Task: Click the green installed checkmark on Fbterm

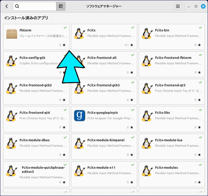Action: pos(65,28)
